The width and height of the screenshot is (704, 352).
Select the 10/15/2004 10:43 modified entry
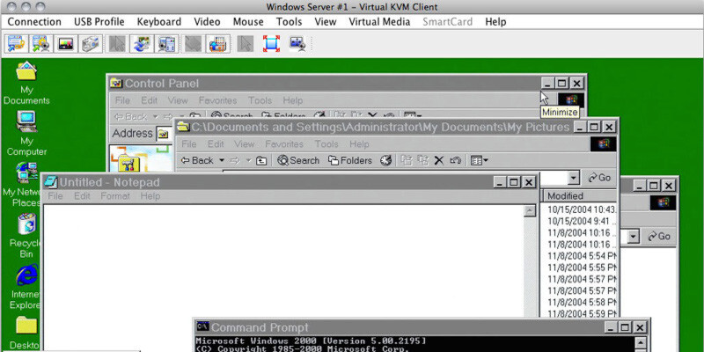pos(582,209)
